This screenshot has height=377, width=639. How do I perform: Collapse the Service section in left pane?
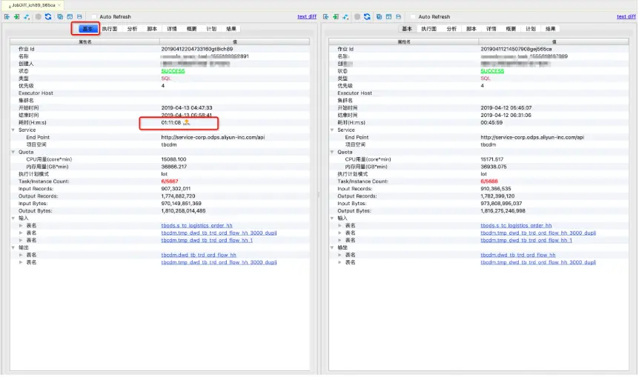13,130
